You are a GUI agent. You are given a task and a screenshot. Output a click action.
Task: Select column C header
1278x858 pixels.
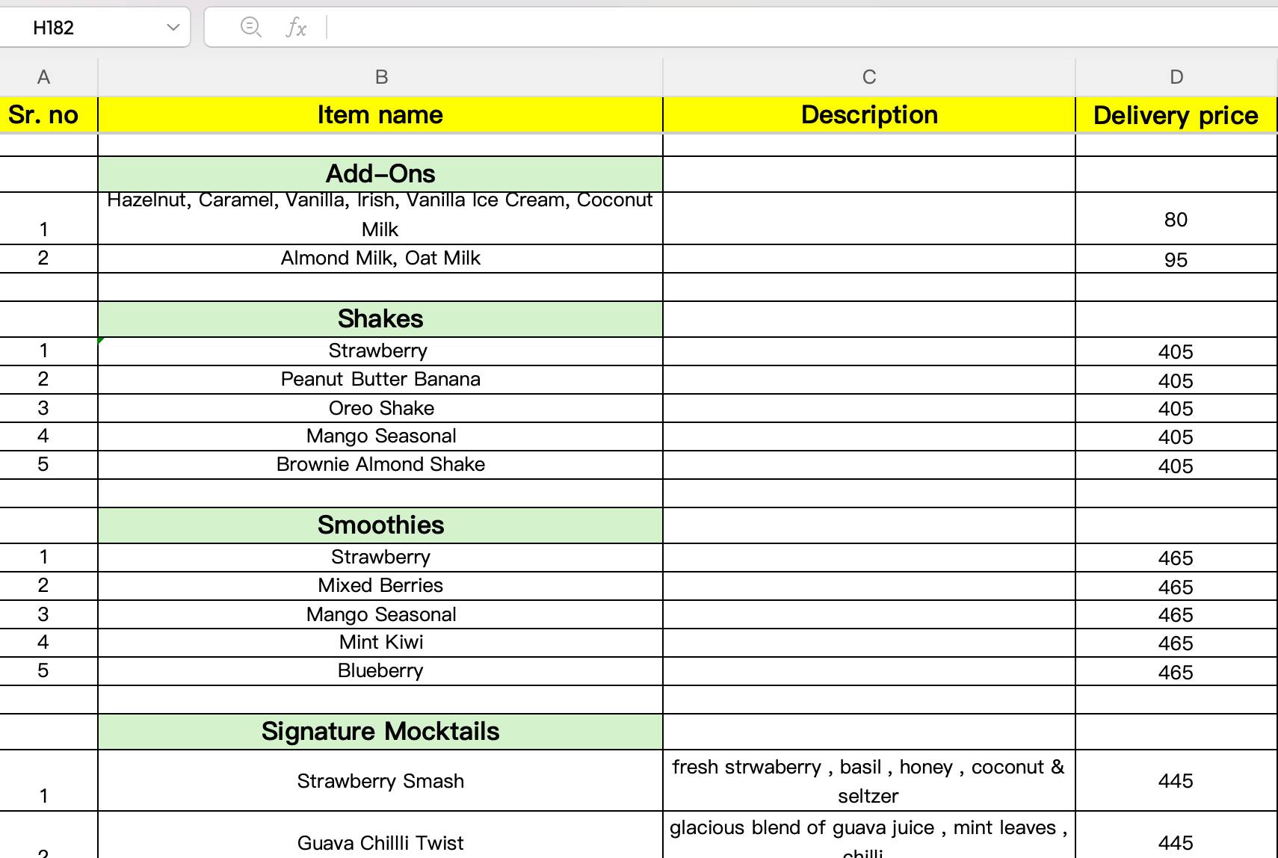(868, 77)
